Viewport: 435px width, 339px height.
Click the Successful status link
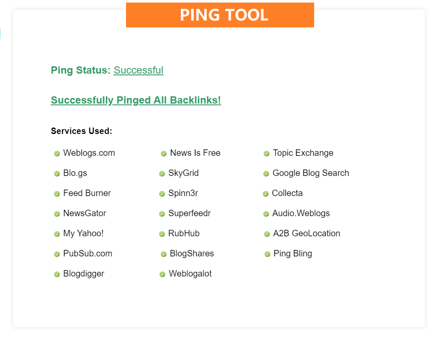point(138,70)
